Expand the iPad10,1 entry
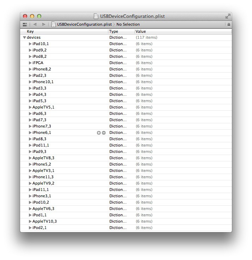This screenshot has width=252, height=260. pos(30,44)
